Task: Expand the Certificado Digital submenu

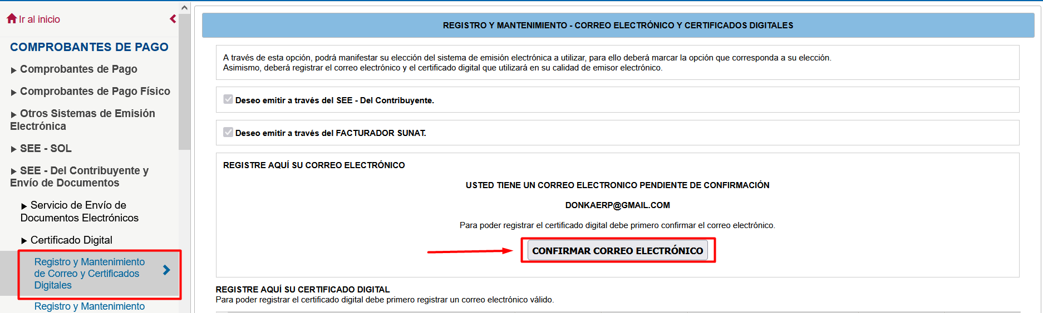Action: coord(71,240)
